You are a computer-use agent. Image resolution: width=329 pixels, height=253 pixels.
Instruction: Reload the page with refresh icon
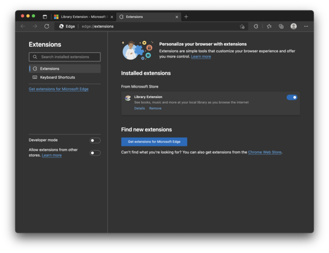46,26
